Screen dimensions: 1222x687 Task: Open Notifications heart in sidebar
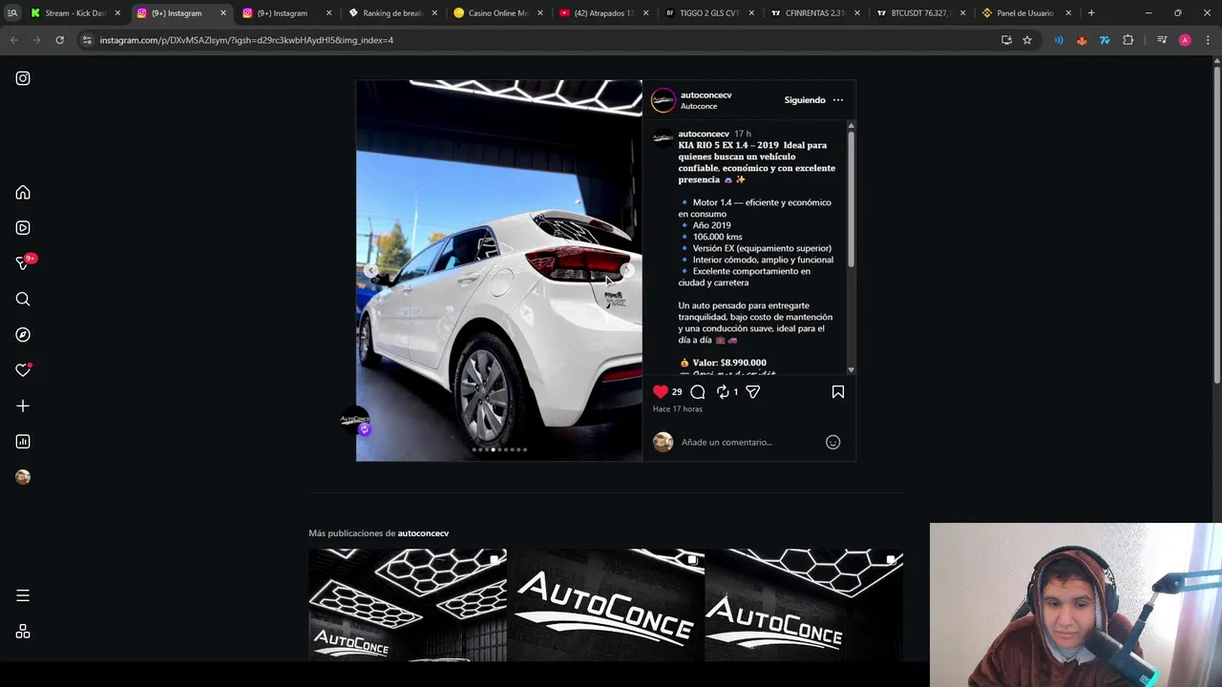pyautogui.click(x=23, y=370)
